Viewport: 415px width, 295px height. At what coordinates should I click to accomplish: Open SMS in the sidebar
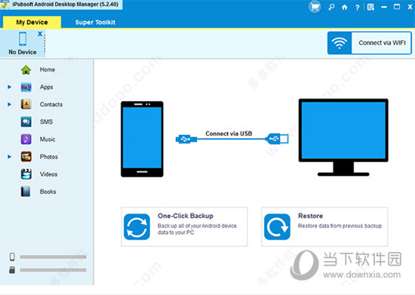pos(46,121)
